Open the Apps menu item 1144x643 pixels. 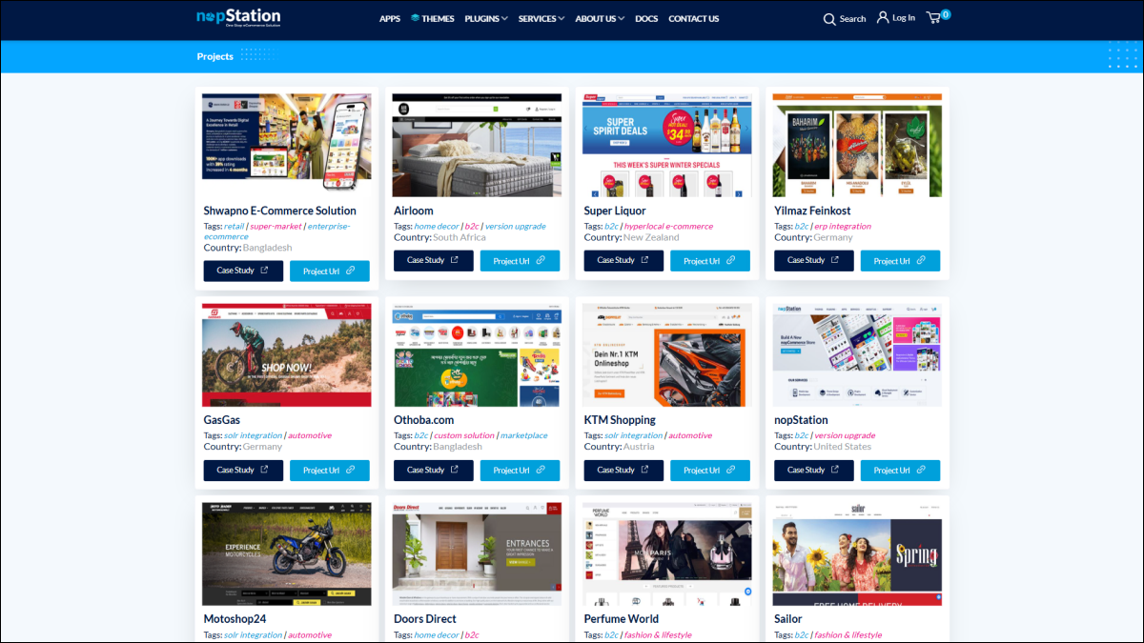[390, 18]
